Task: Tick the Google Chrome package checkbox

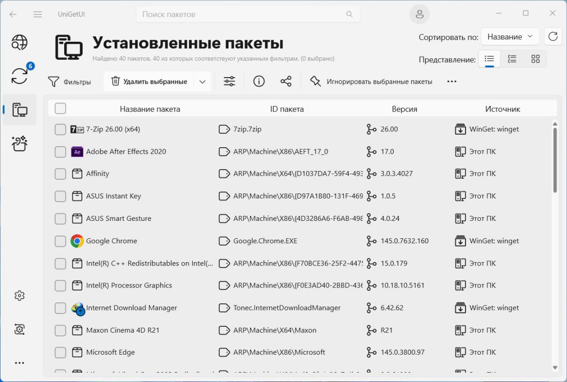Action: pyautogui.click(x=60, y=241)
